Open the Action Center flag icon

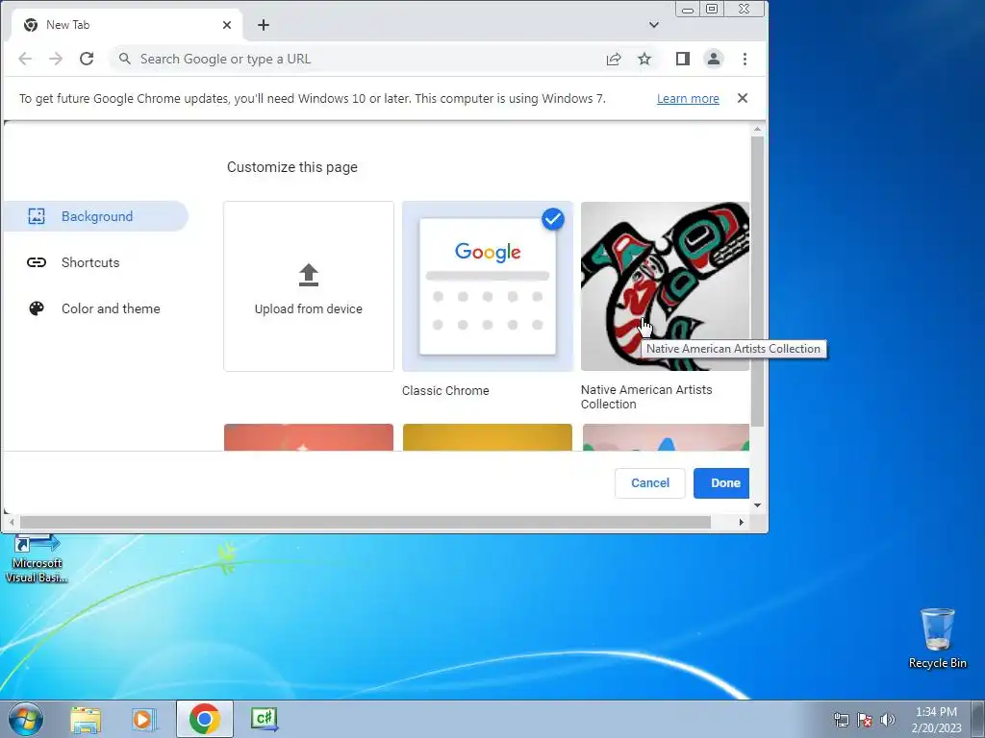(865, 720)
